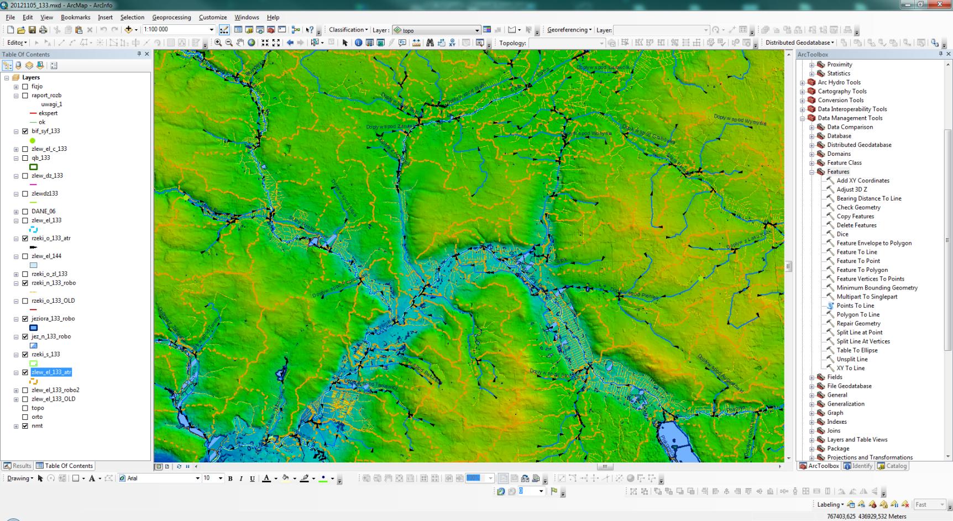Uncheck jeziora_133_robo layer

point(25,319)
